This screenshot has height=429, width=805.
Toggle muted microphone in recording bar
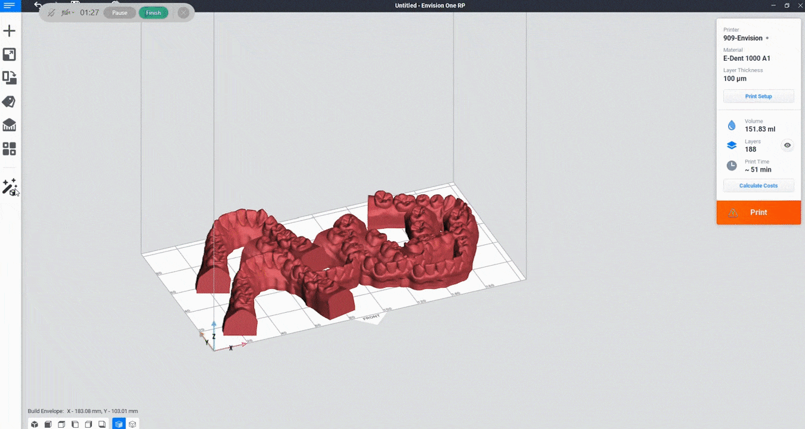coord(51,13)
